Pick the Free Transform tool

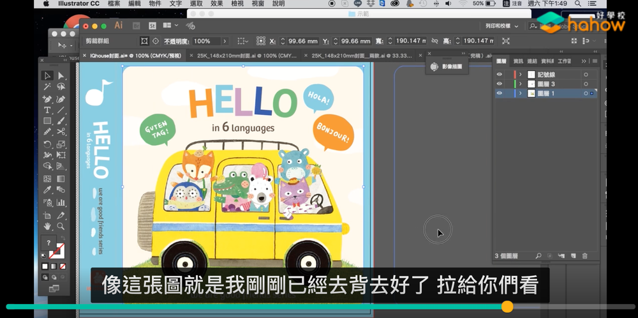[61, 155]
